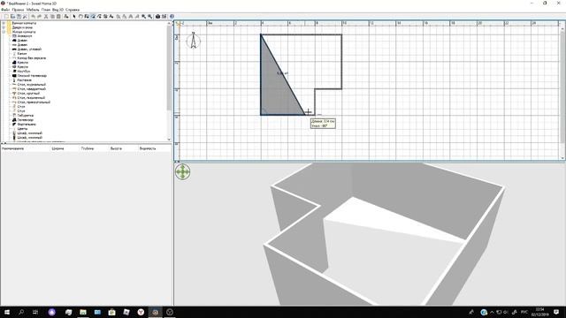The height and width of the screenshot is (318, 566).
Task: Select Табуретка in the catalog tree
Action: 26,116
